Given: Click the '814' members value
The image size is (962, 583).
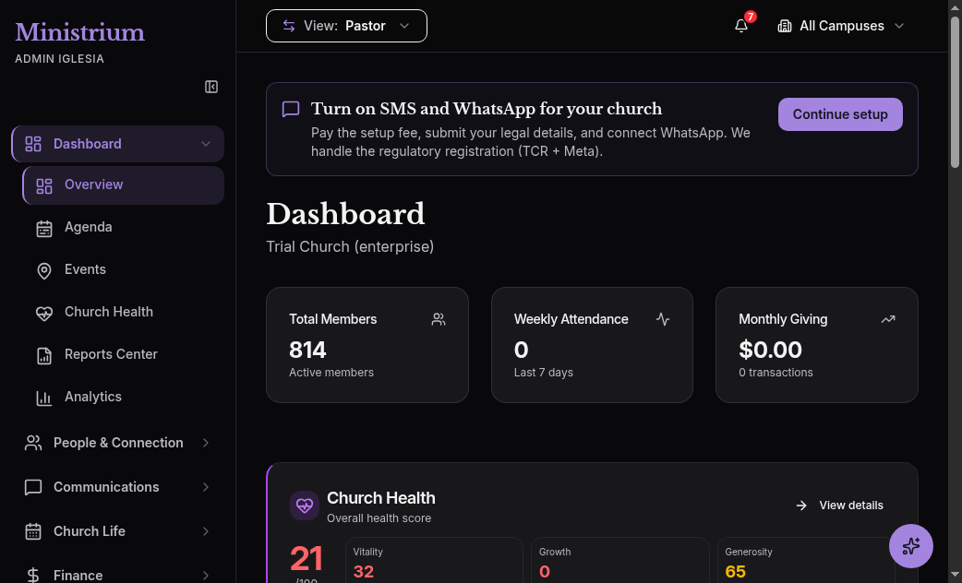Looking at the screenshot, I should [x=307, y=350].
